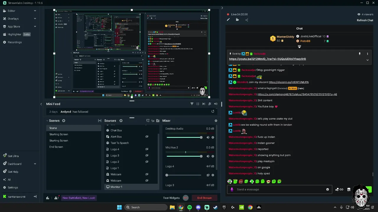378x212 pixels.
Task: Click the layers icon in the Sources header
Action: (148, 121)
